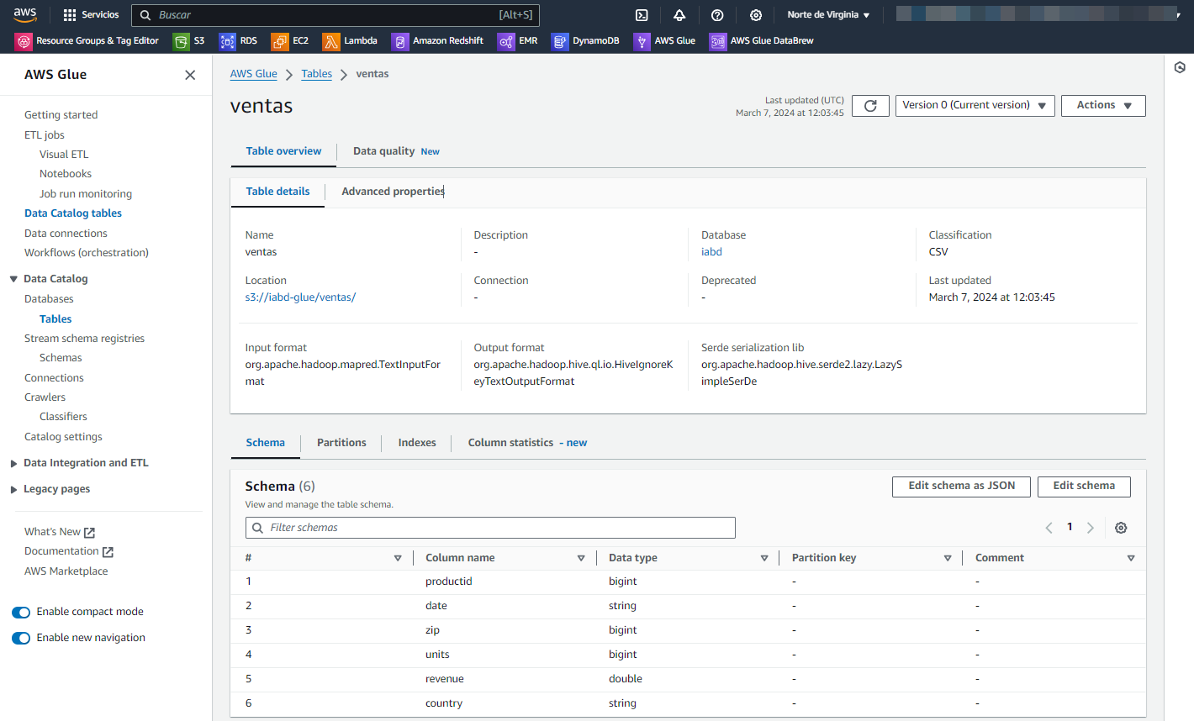Screen dimensions: 1194x721
Task: Open Crawlers in the side navigation
Action: click(x=45, y=397)
